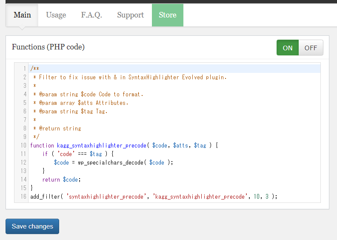
Task: Open the Support tab
Action: tap(130, 15)
